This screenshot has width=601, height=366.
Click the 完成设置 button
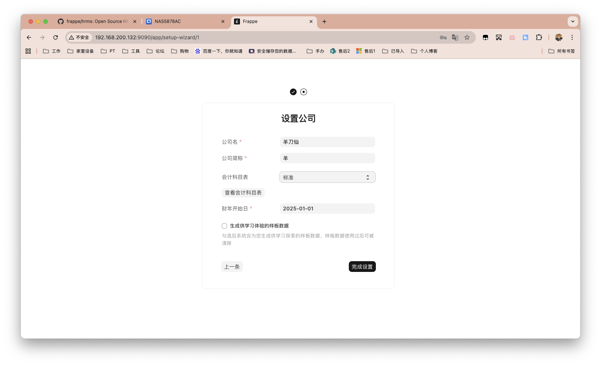pos(362,266)
